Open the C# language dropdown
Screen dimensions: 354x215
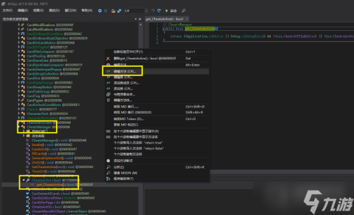click(136, 11)
